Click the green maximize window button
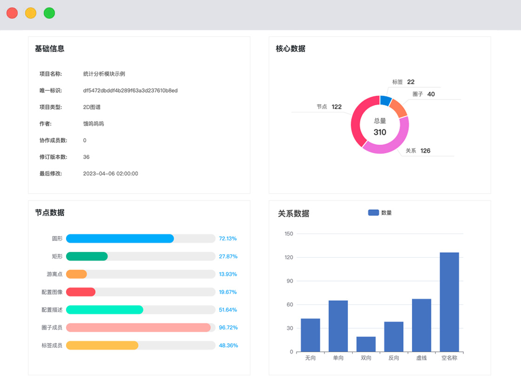 (x=49, y=13)
